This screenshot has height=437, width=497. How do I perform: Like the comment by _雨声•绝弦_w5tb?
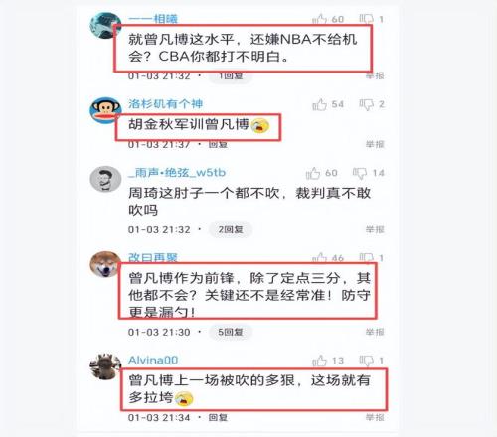tap(313, 173)
